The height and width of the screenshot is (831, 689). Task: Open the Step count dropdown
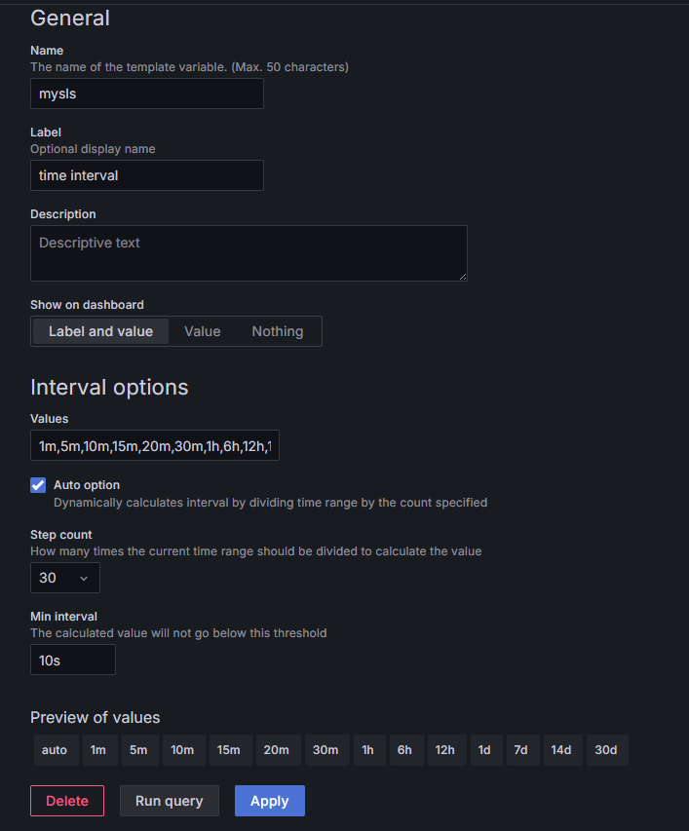[64, 578]
